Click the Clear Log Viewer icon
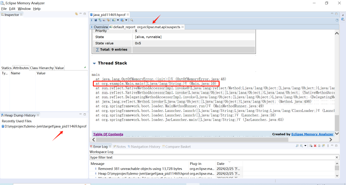Screen dimensions: 346x185 (x=311, y=146)
